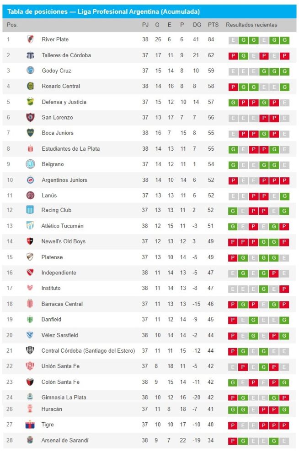Click the River Plate club crest

pos(30,39)
